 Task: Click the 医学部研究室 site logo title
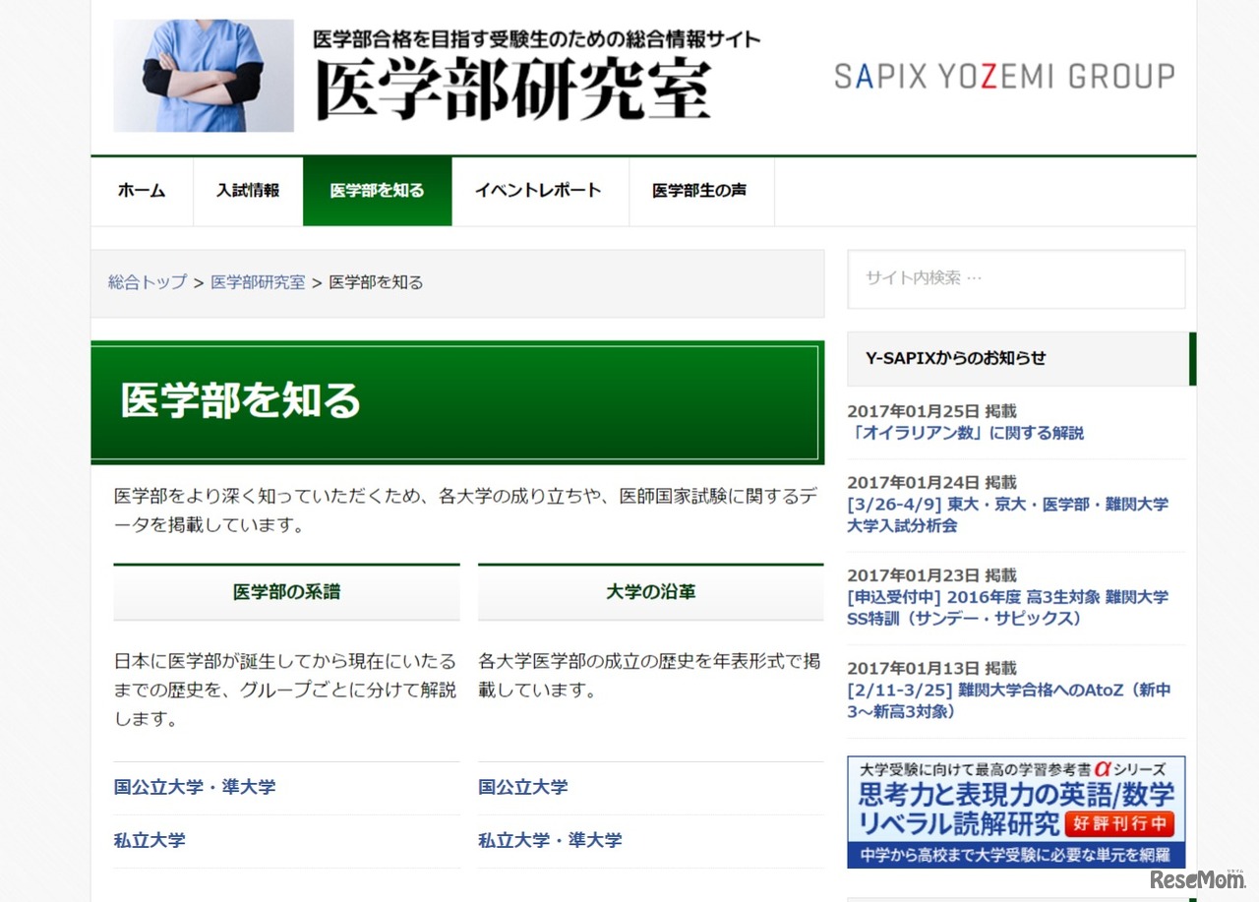(513, 91)
